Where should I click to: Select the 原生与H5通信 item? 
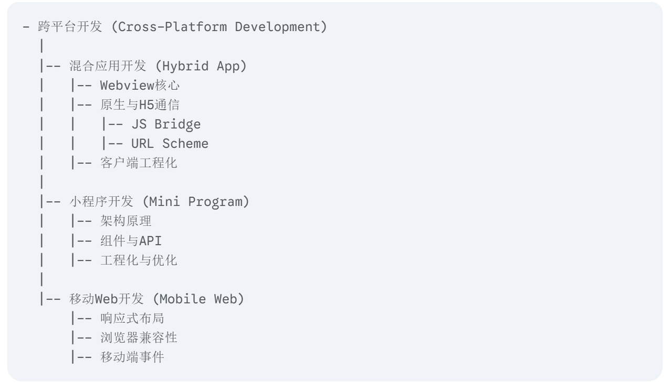pyautogui.click(x=140, y=105)
